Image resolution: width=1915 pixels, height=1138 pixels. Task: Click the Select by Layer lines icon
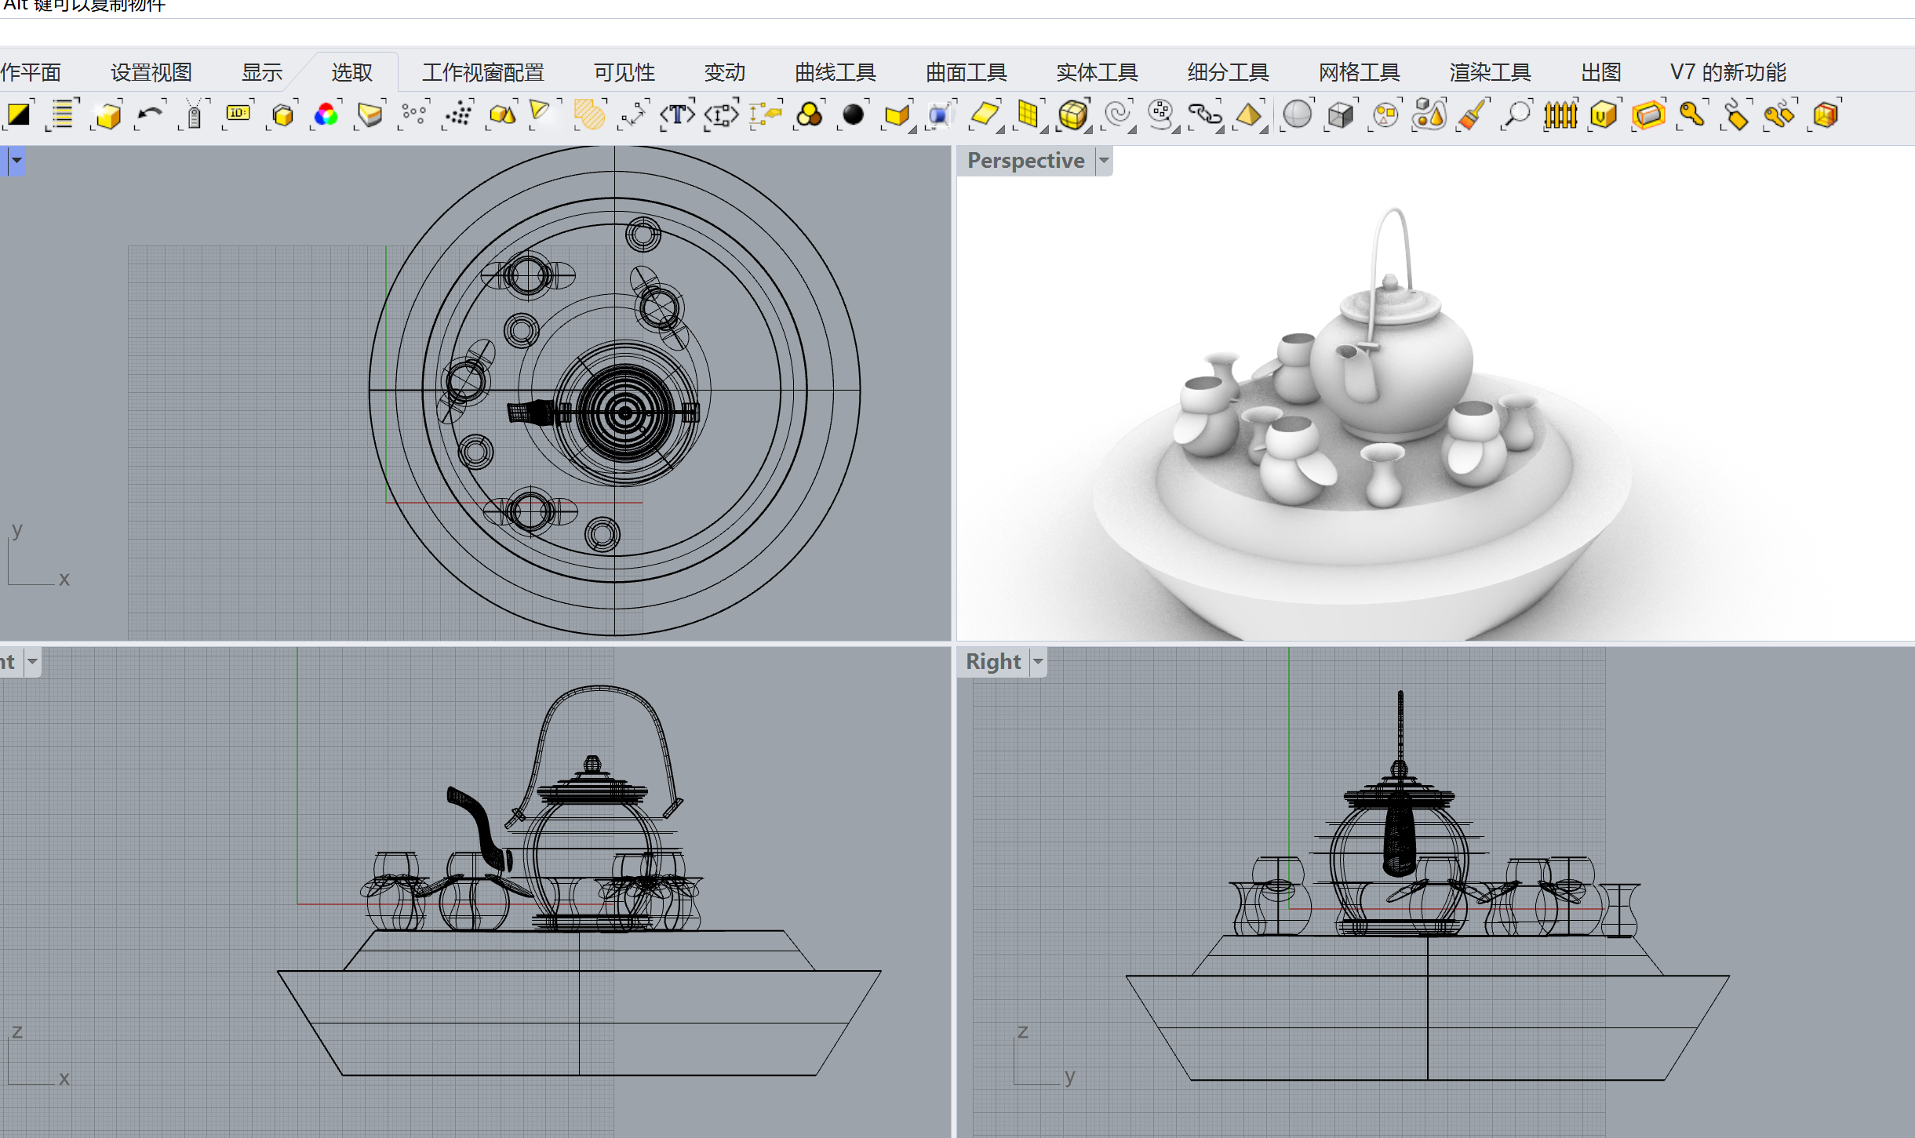[x=63, y=115]
